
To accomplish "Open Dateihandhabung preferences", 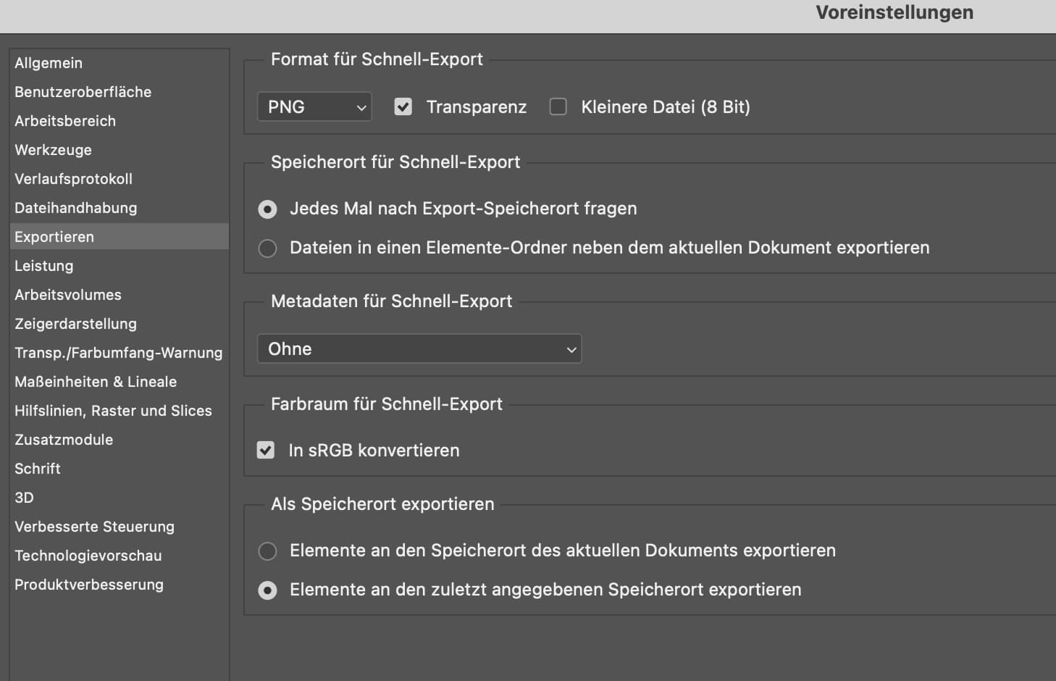I will [x=76, y=208].
